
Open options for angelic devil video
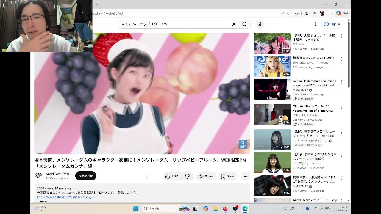pos(341,82)
